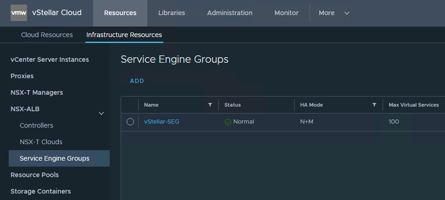Select the vStellar-SEG row radio button
This screenshot has width=445, height=200.
pyautogui.click(x=130, y=122)
